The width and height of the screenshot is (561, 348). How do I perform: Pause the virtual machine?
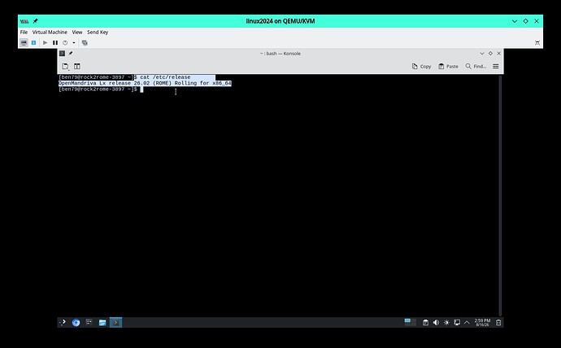coord(55,43)
